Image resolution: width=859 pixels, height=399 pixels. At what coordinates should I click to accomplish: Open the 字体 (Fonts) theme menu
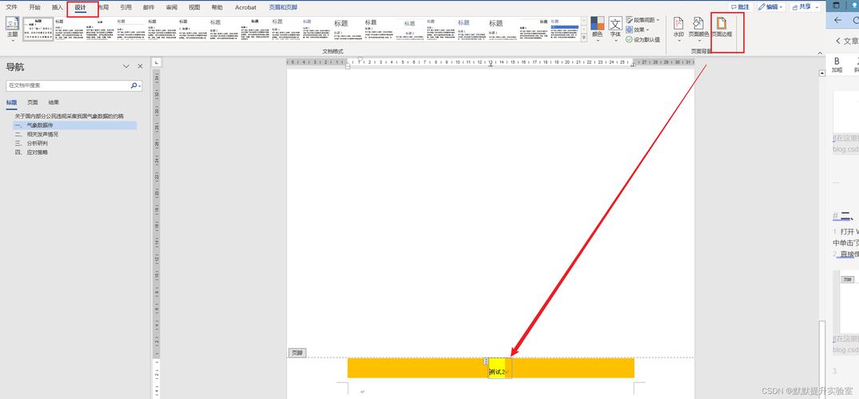pos(615,28)
